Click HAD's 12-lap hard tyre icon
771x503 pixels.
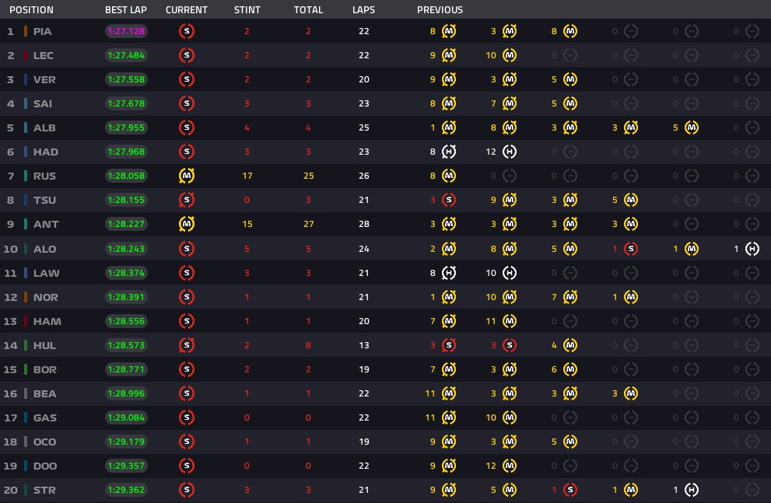click(510, 152)
